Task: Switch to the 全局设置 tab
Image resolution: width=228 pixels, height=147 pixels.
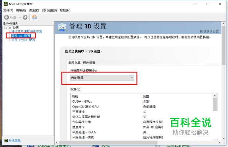Action: point(74,62)
